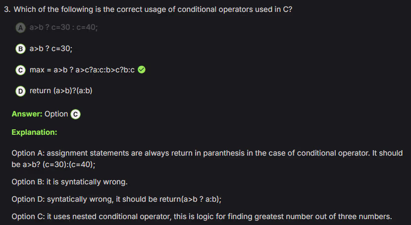Screen dimensions: 411x225
Task: Click the greyed-out answer text a>b ? c=30 : c=40;
Action: [63, 28]
